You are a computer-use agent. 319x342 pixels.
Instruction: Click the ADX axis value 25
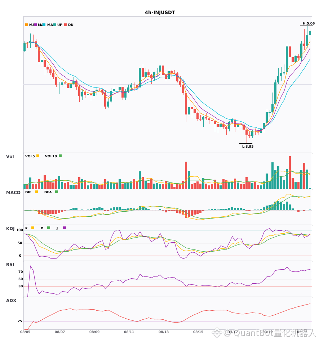pyautogui.click(x=20, y=321)
